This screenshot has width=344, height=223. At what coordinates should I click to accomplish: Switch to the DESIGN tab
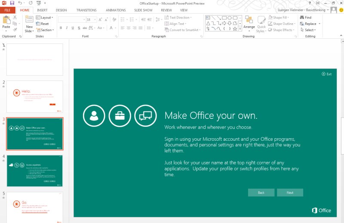61,10
